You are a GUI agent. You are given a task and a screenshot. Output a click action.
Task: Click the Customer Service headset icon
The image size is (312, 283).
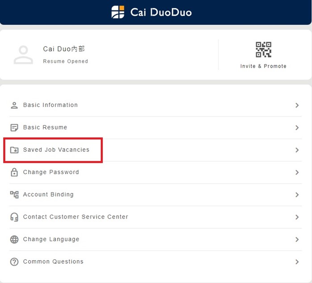click(14, 217)
